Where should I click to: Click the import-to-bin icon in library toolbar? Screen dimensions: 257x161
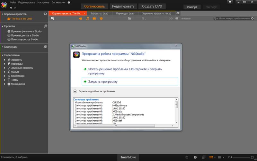click(53, 19)
